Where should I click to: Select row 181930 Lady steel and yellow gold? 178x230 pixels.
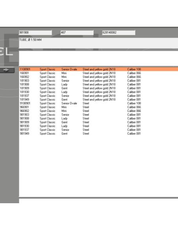(x=98, y=92)
